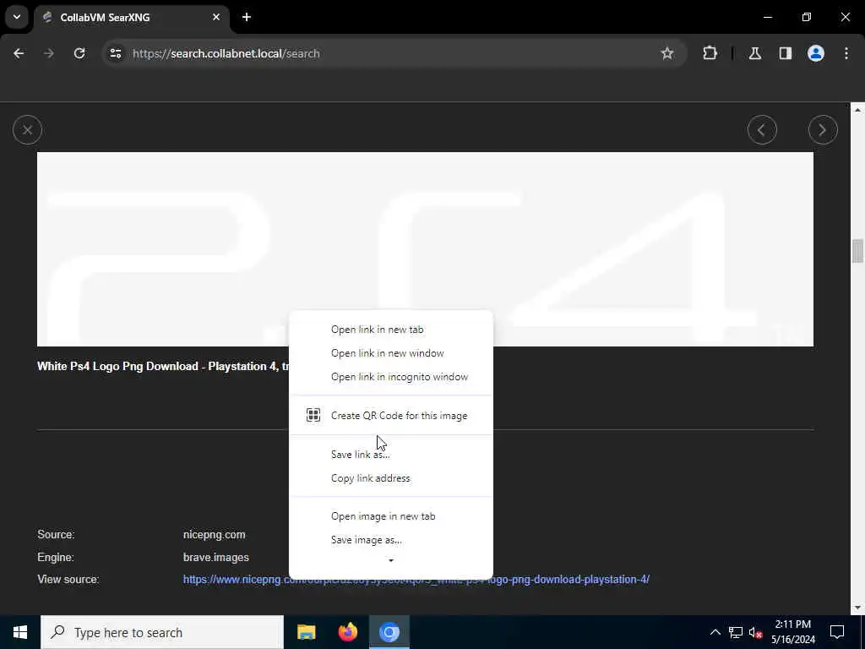Click the scrollbar up arrow
Viewport: 865px width, 649px height.
tap(857, 110)
